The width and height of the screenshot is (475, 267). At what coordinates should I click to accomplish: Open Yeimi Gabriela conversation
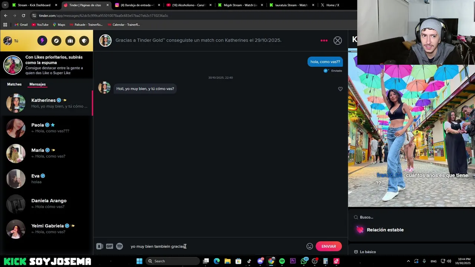coord(46,229)
